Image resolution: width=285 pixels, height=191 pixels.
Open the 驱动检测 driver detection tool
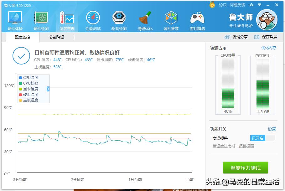119,20
